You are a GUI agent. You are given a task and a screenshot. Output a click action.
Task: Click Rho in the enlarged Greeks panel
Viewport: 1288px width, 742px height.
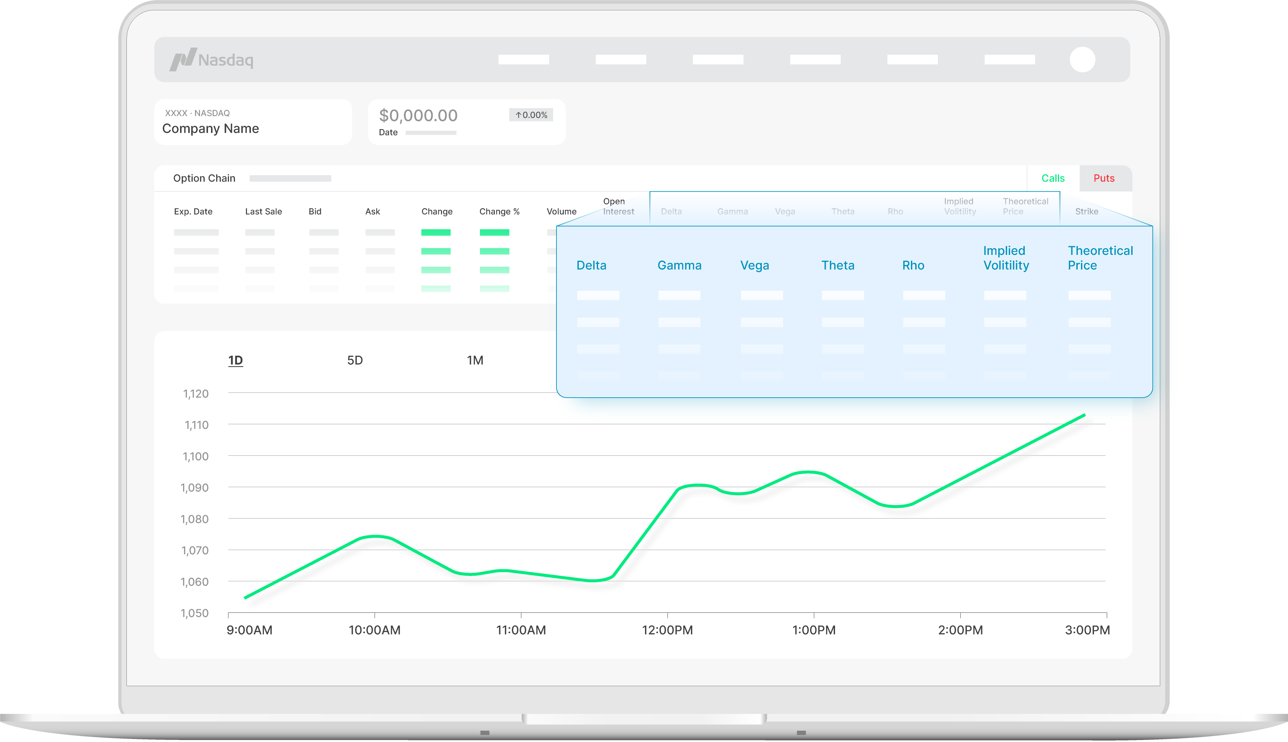tap(913, 266)
